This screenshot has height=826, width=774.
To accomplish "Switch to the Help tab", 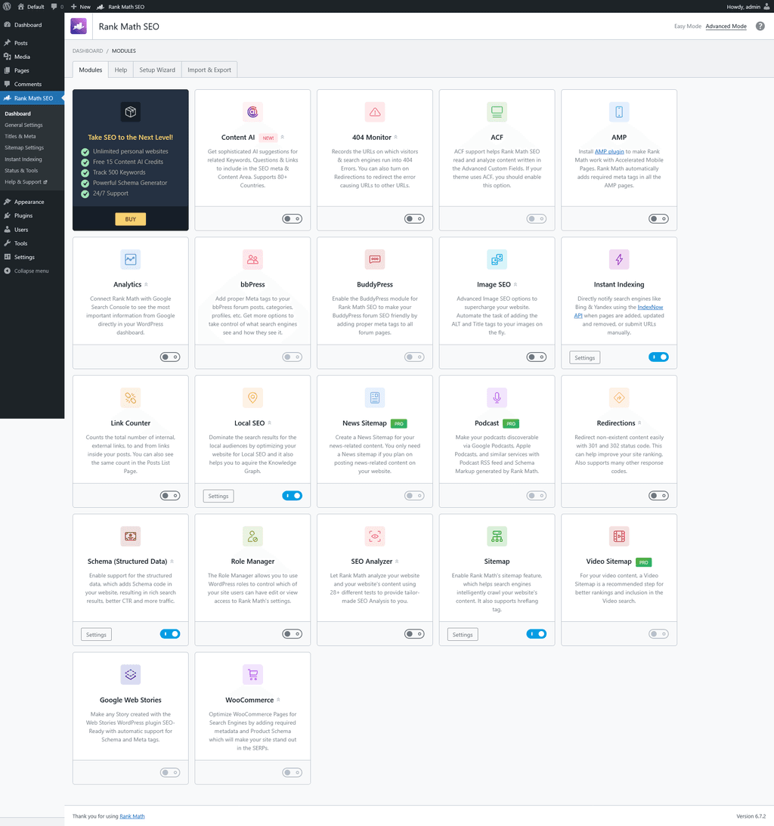I will click(x=121, y=70).
